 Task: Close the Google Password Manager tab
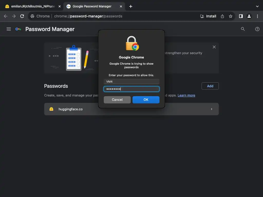pyautogui.click(x=121, y=6)
